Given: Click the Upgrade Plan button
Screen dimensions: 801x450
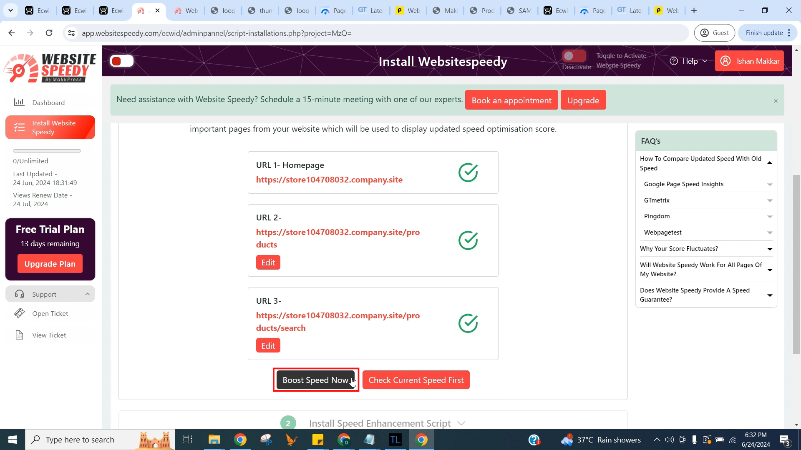Looking at the screenshot, I should (50, 264).
